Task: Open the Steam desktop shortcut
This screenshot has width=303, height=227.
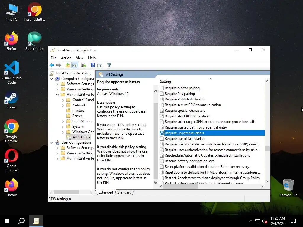Action: 12,100
